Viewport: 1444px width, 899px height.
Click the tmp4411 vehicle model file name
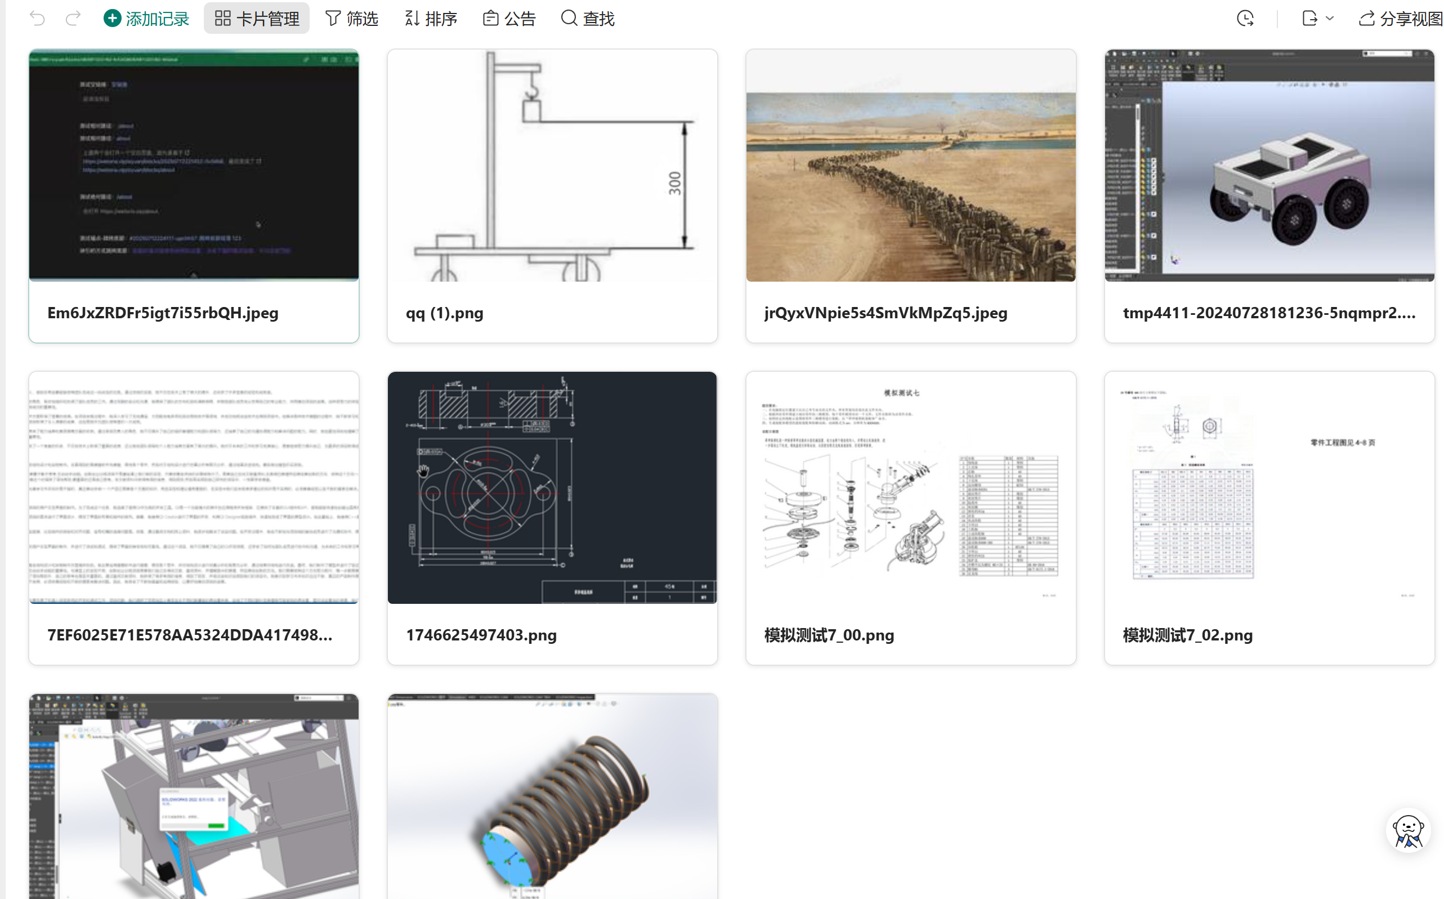click(1269, 313)
